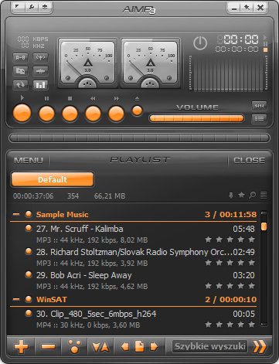Open the sort playlist VA button
Viewport: 279px width, 364px height.
[100, 347]
